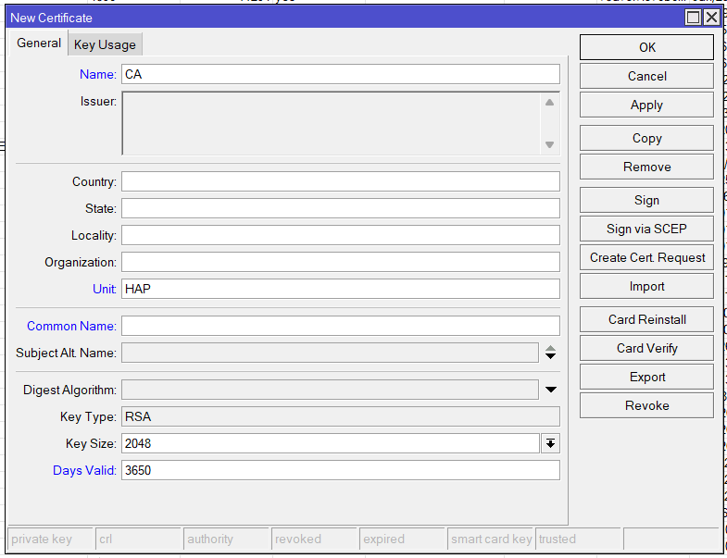Click the 'revoked' status flag
The height and width of the screenshot is (558, 727).
click(x=314, y=539)
